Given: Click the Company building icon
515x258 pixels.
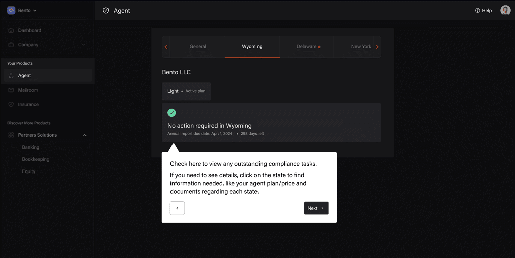Looking at the screenshot, I should click(x=11, y=45).
